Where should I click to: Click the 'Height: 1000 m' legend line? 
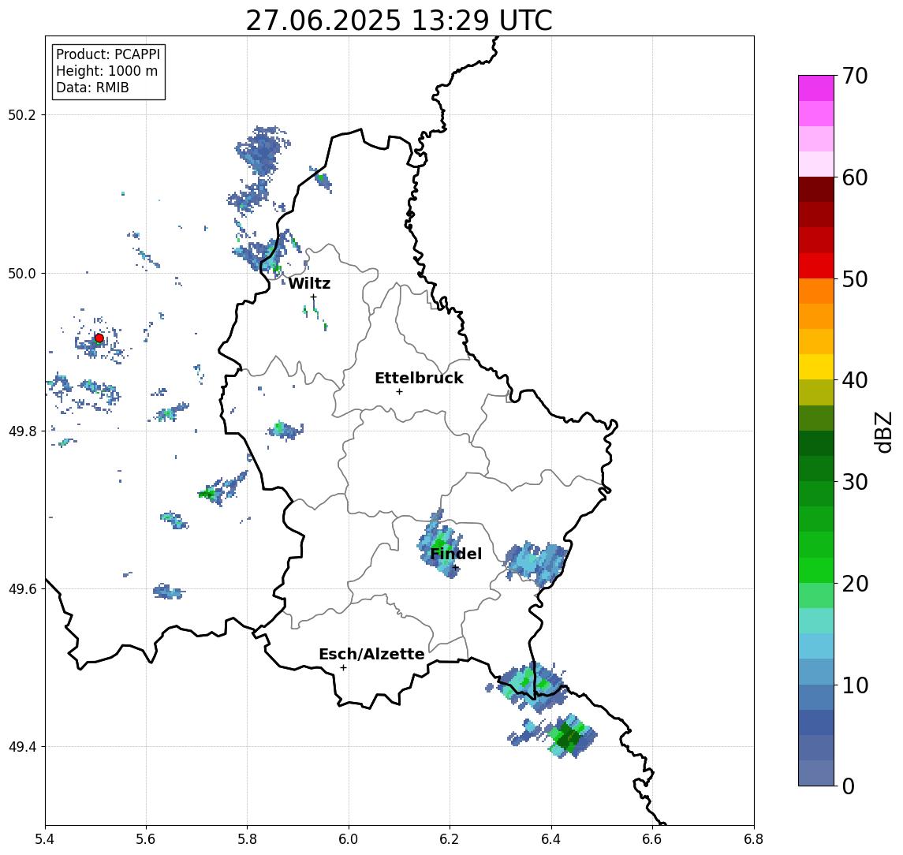(106, 71)
